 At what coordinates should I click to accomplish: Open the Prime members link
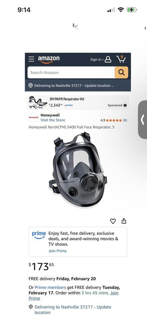[50, 288]
